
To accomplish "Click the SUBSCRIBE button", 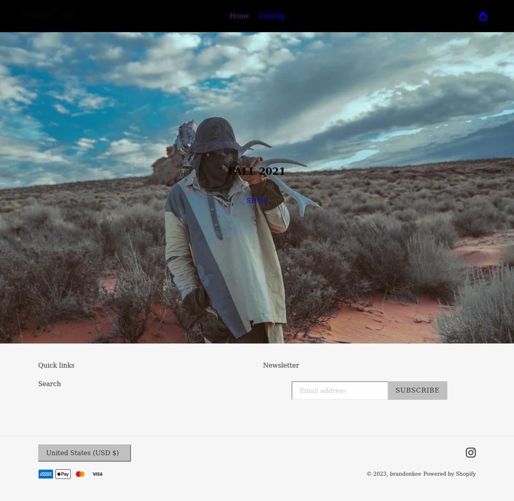I will click(417, 390).
